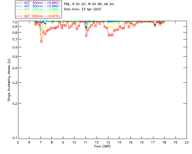
Task: Click the x-axis tick label 6
Action: pos(29,142)
